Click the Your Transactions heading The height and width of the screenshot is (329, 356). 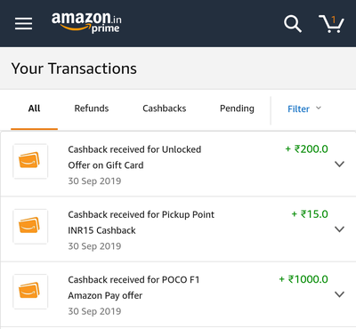coord(74,68)
